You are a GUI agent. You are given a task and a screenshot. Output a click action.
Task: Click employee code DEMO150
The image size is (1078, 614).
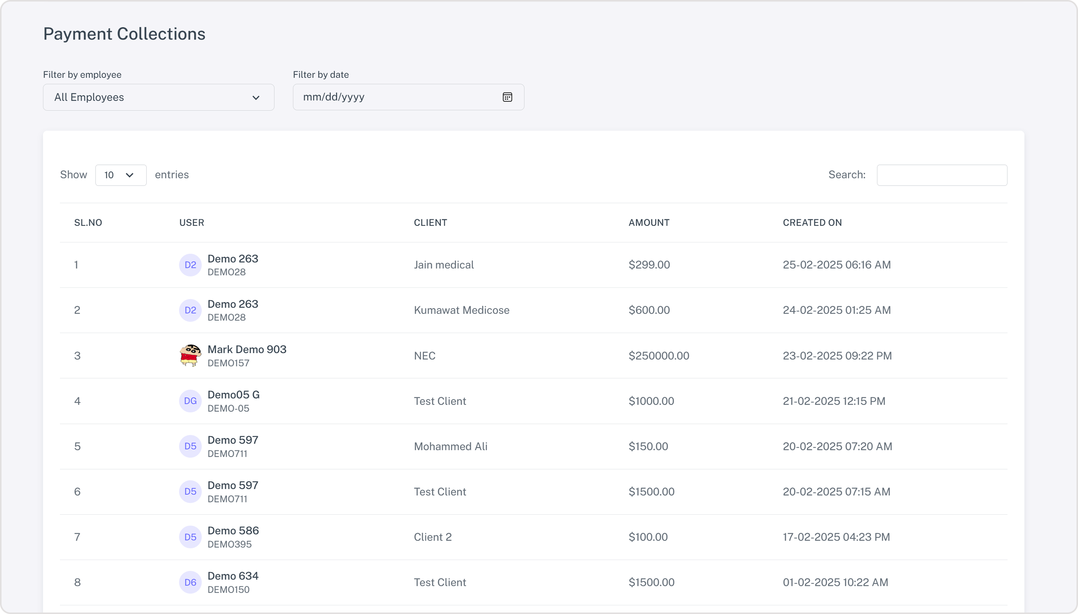[228, 590]
